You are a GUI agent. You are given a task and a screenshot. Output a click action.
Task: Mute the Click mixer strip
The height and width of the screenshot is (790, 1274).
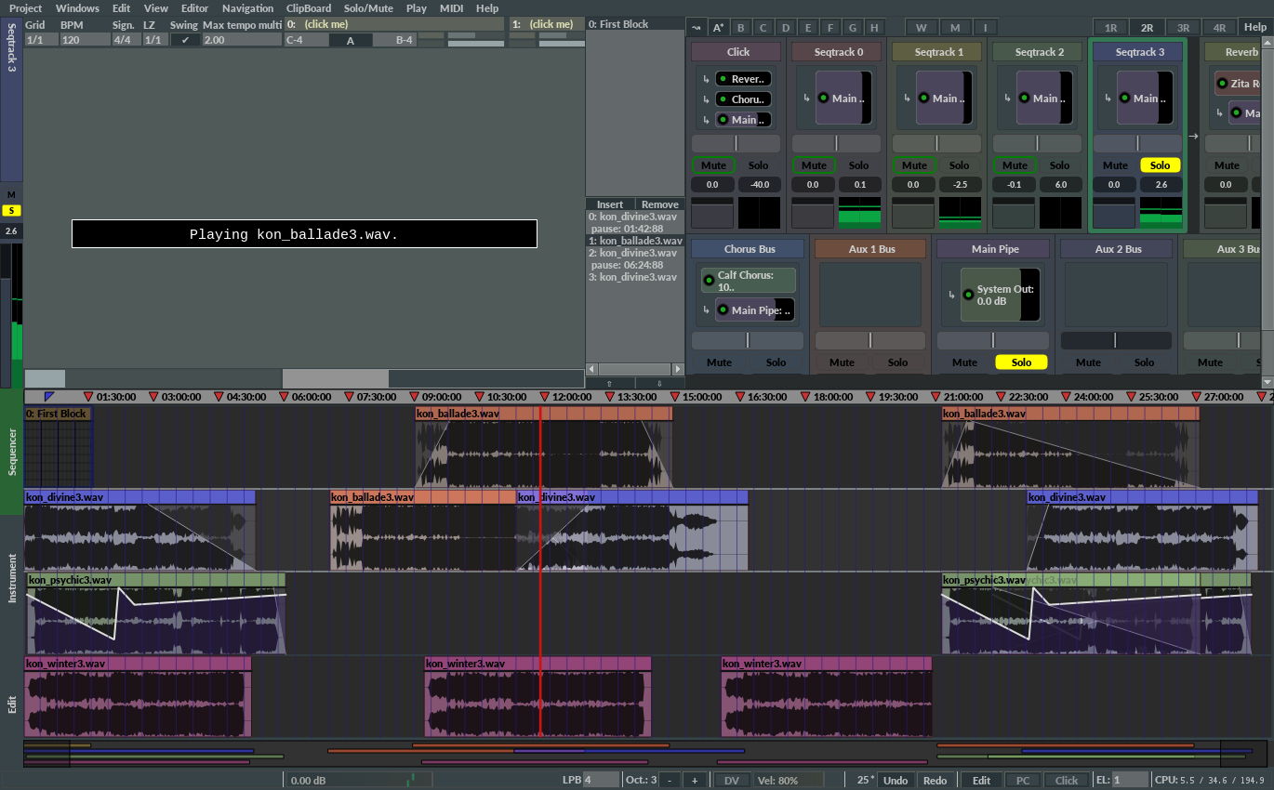pos(713,165)
